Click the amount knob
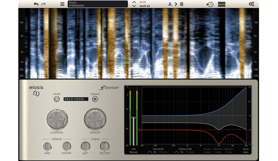This screenshot has height=161, width=278. click(x=95, y=119)
